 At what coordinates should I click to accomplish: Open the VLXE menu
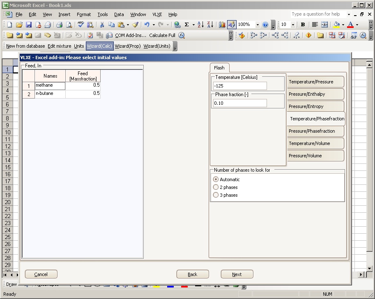pyautogui.click(x=157, y=15)
